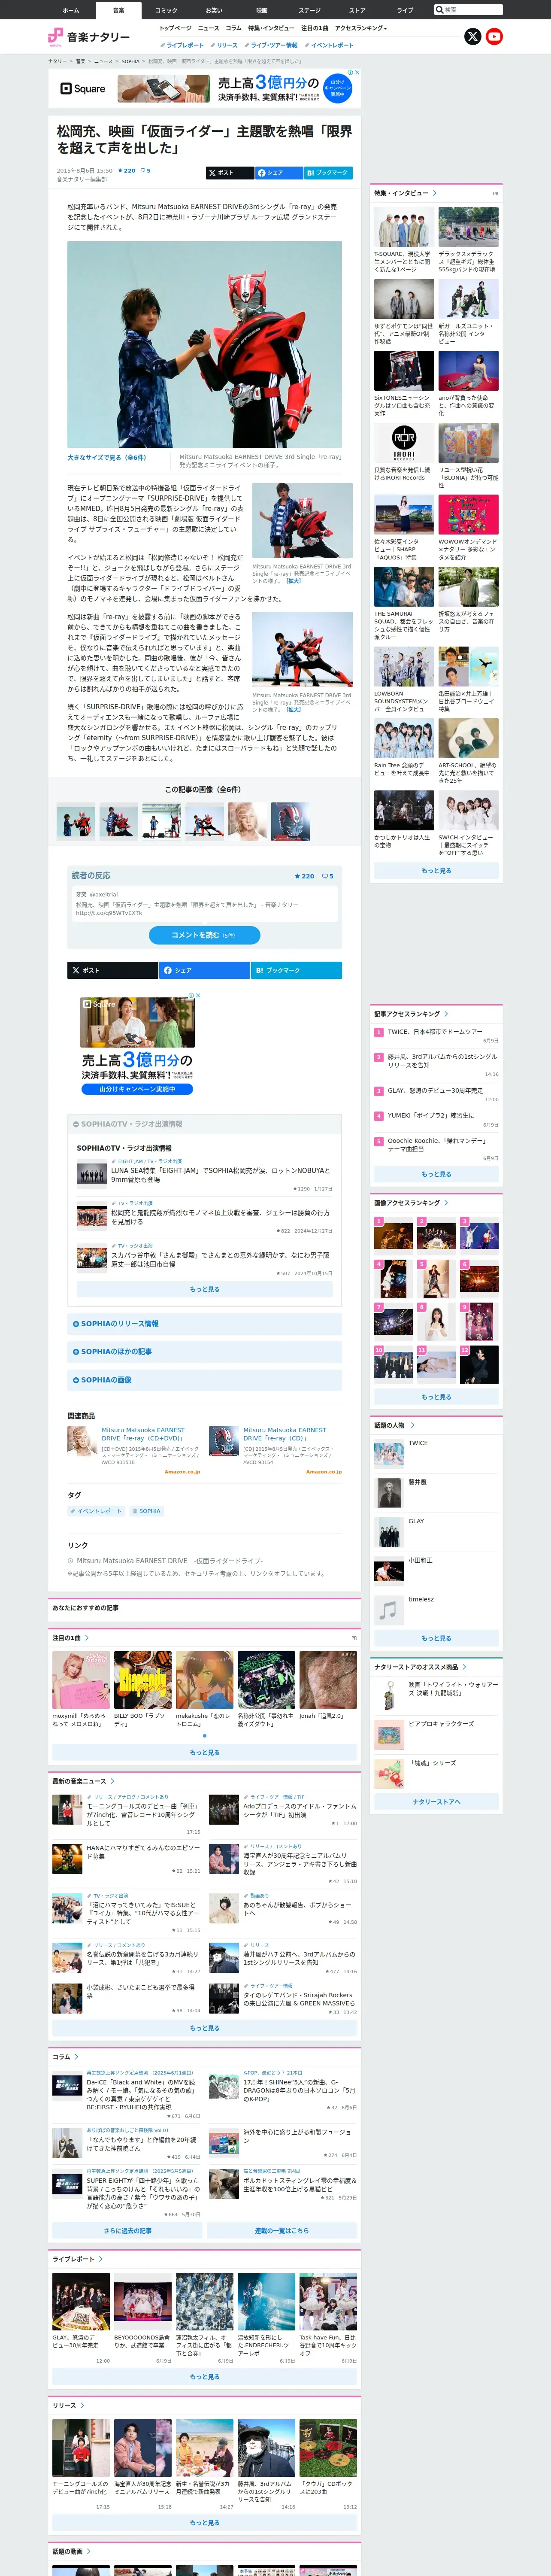Open the ad info icon on the top Square banner
Viewport: 551px width, 2576px height.
(350, 73)
